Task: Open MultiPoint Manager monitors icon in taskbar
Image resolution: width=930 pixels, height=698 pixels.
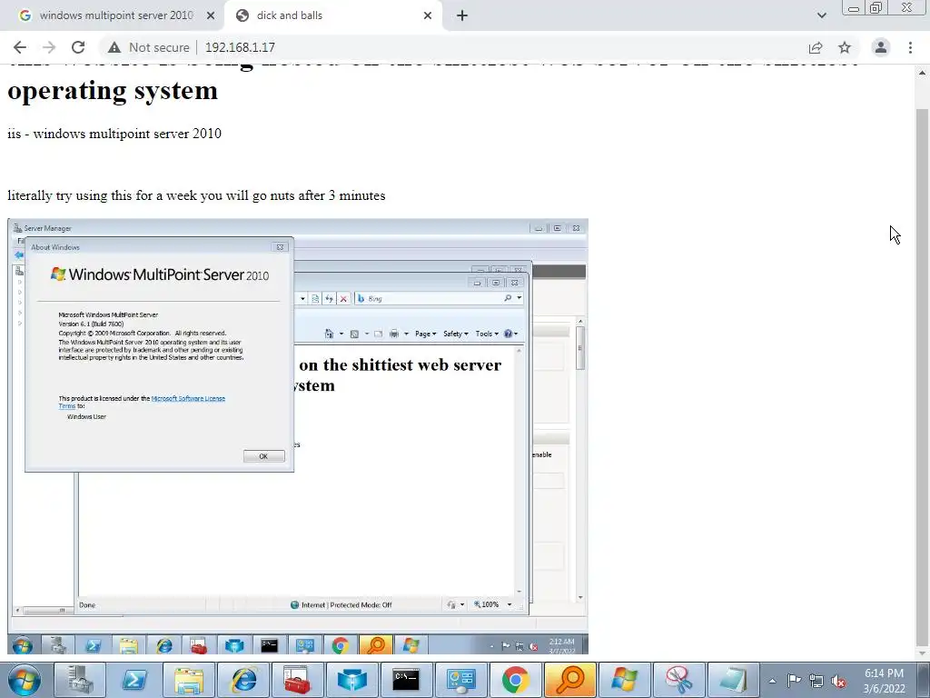Action: click(x=460, y=680)
